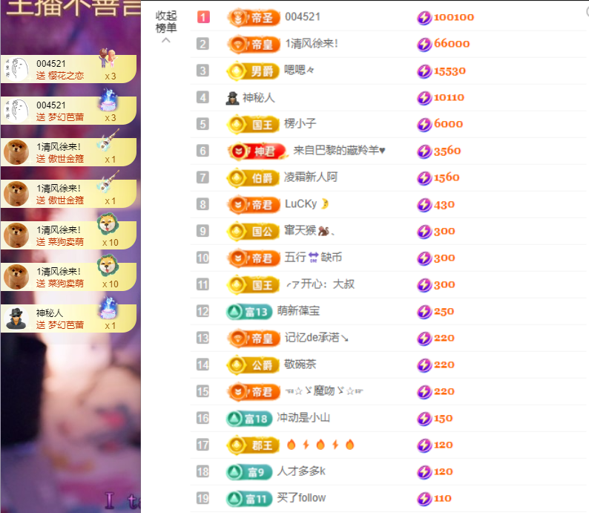Click the rank 2 number badge
Viewport: 589px width, 513px height.
pyautogui.click(x=203, y=44)
